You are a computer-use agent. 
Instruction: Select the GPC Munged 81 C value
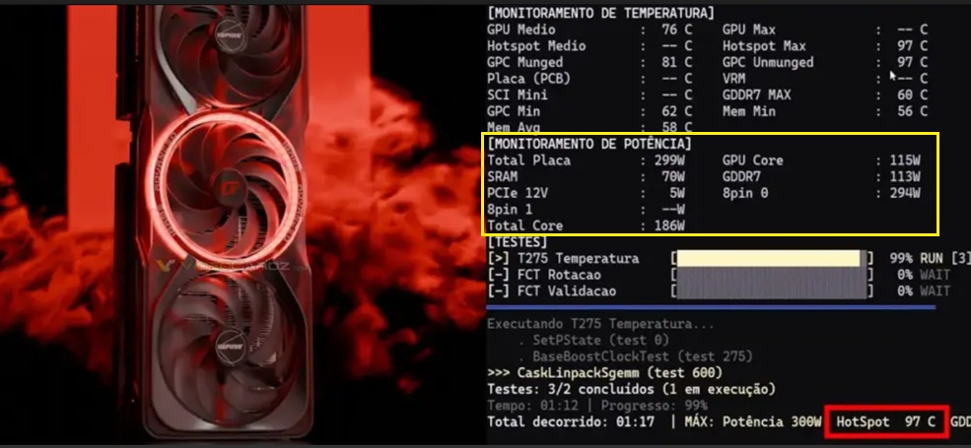pos(590,62)
